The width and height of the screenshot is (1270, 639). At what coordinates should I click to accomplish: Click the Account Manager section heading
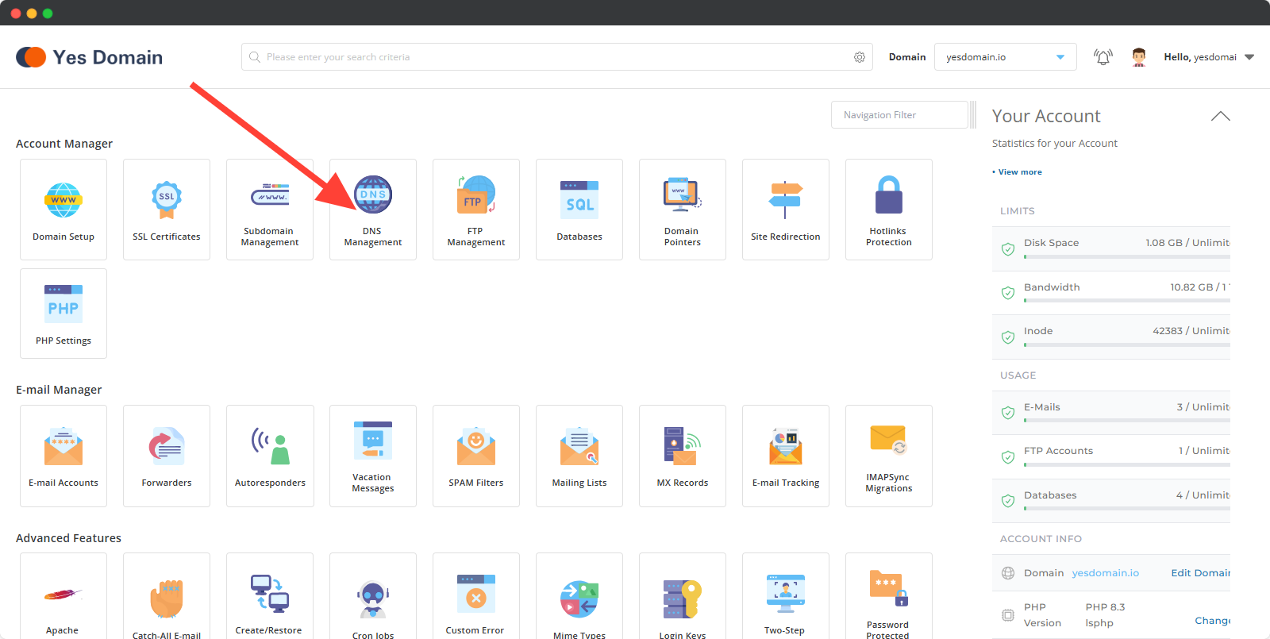pos(64,144)
